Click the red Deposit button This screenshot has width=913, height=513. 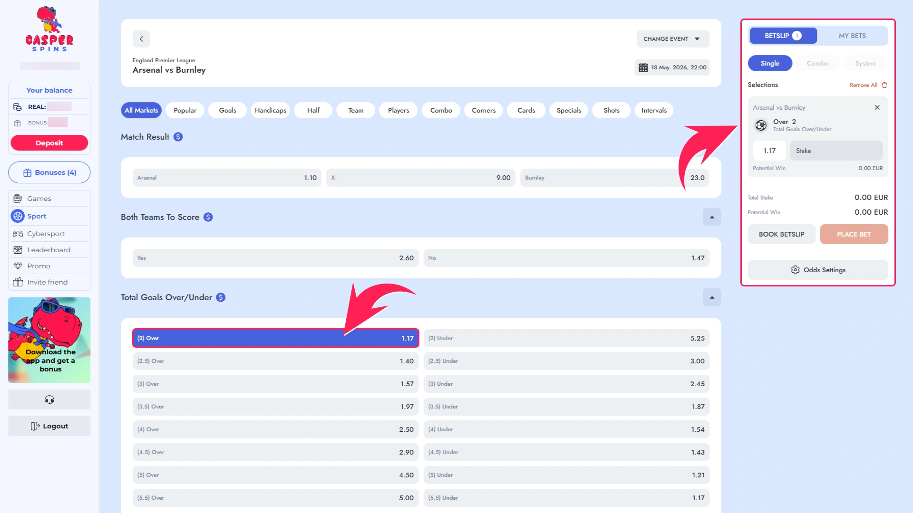49,143
